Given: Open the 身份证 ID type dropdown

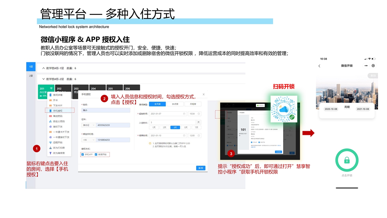Looking at the screenshot, I should click(88, 125).
